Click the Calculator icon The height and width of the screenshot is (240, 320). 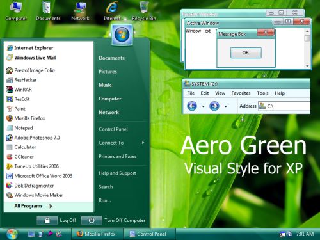click(x=10, y=147)
